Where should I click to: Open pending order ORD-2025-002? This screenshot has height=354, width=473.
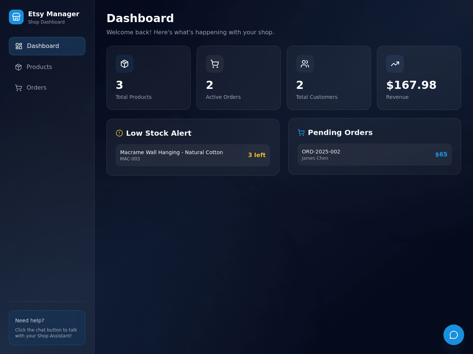pos(375,155)
